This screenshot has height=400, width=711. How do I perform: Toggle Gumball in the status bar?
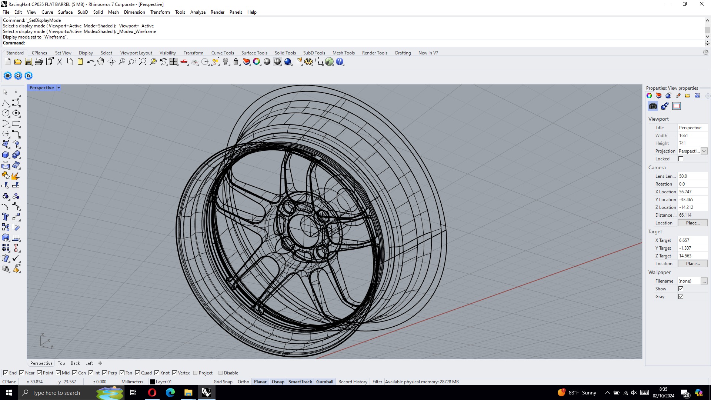tap(324, 382)
